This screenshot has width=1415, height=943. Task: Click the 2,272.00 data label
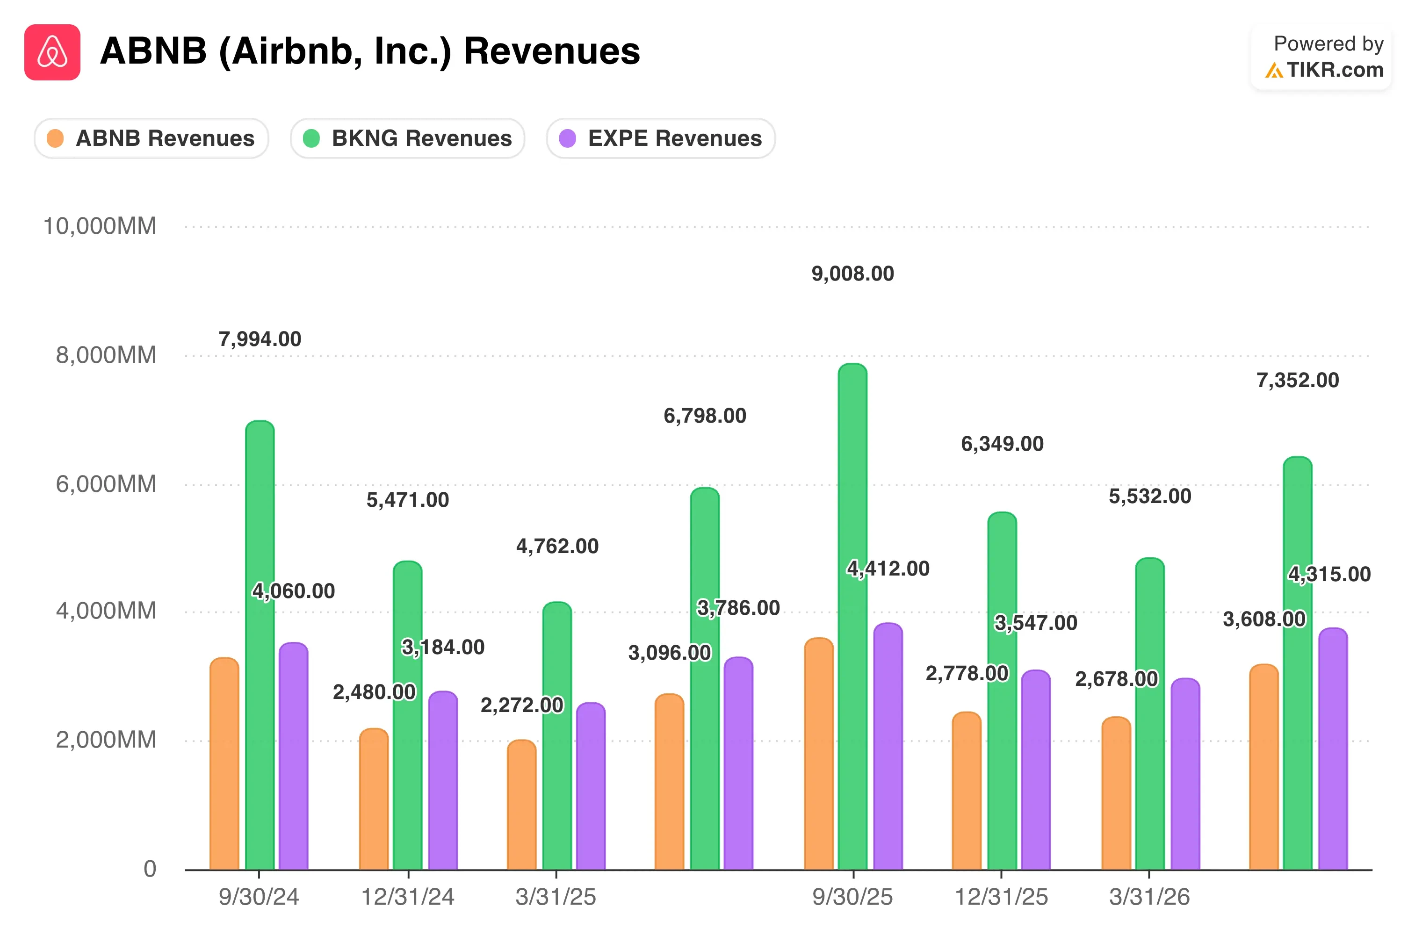click(x=522, y=705)
